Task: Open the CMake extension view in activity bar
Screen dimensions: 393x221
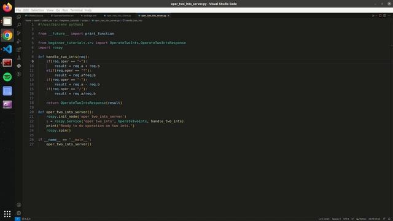Action: click(19, 66)
